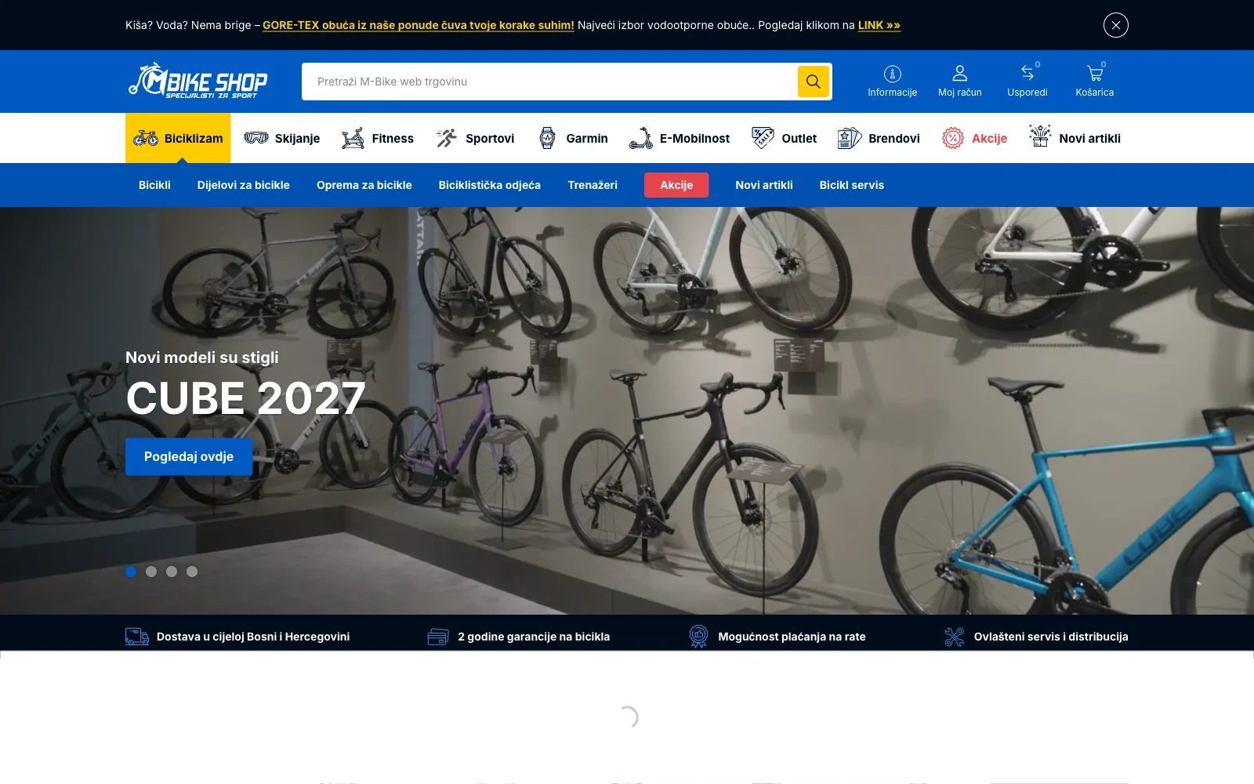Open the Usporedi compare icon

1027,82
